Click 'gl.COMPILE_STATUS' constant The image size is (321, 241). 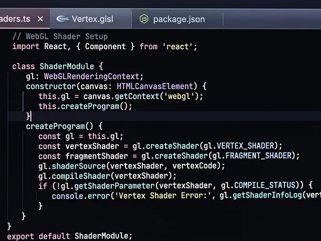coord(258,185)
